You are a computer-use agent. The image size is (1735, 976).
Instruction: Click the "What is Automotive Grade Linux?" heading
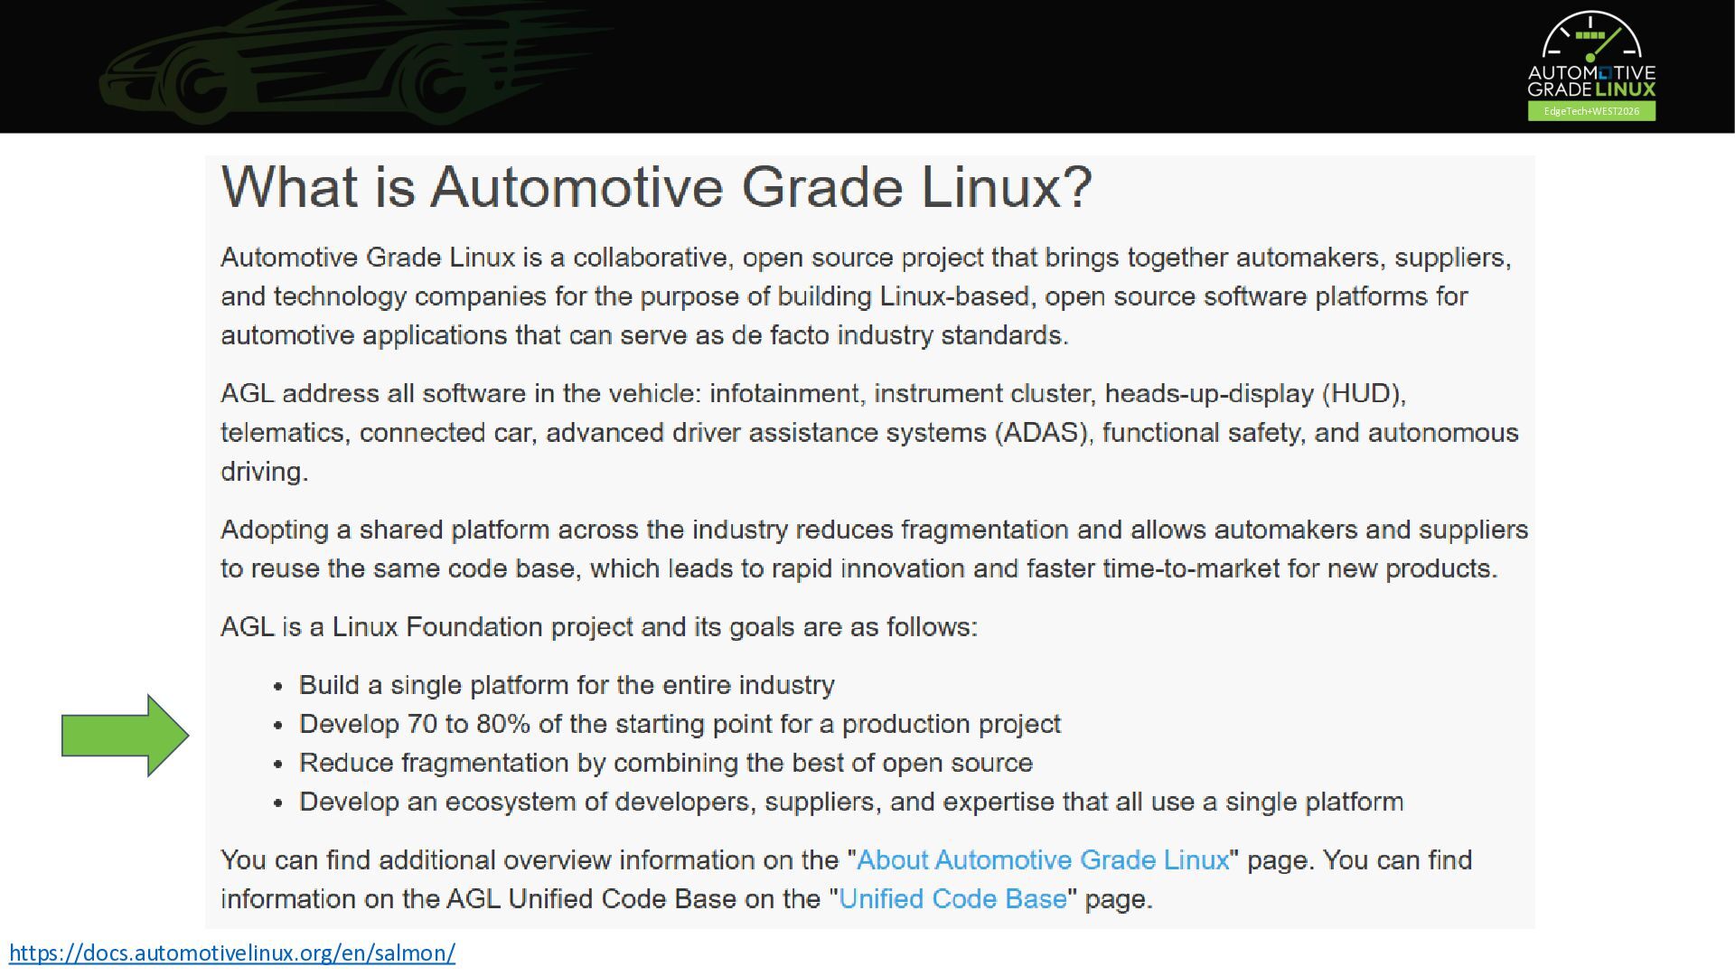pos(657,187)
